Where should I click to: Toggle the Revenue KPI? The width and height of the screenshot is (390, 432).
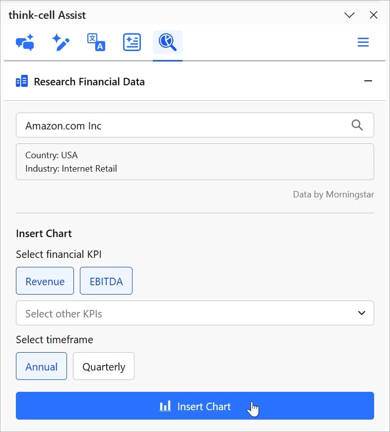click(x=45, y=281)
